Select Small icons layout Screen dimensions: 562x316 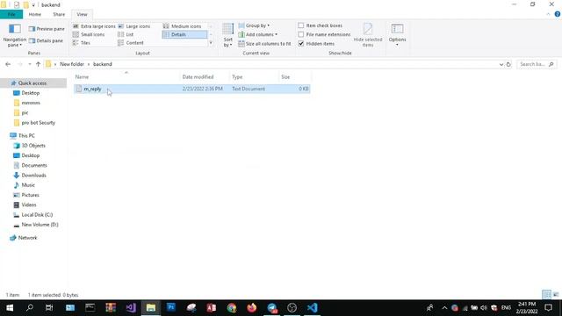(89, 34)
